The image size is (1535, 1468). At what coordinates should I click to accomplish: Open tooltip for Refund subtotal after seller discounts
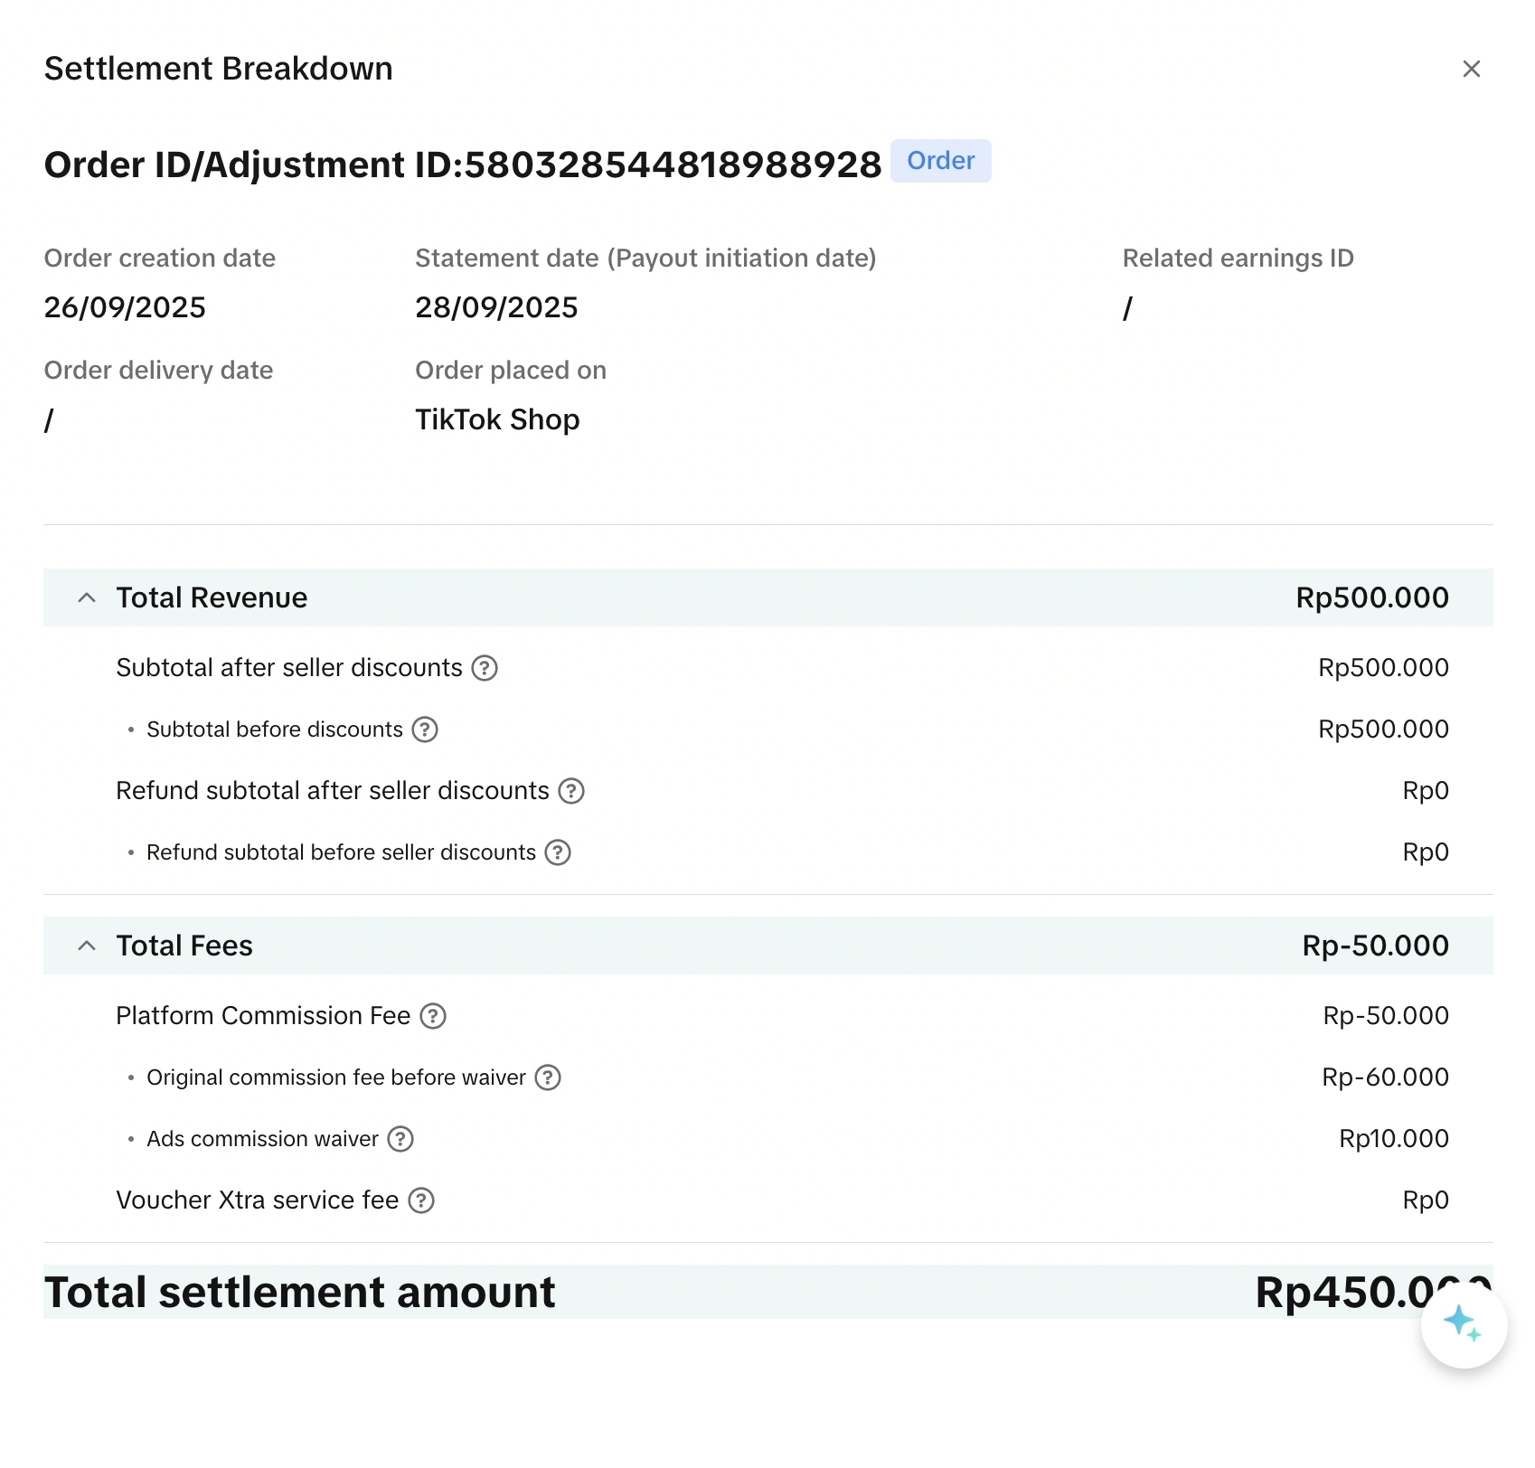(x=571, y=791)
